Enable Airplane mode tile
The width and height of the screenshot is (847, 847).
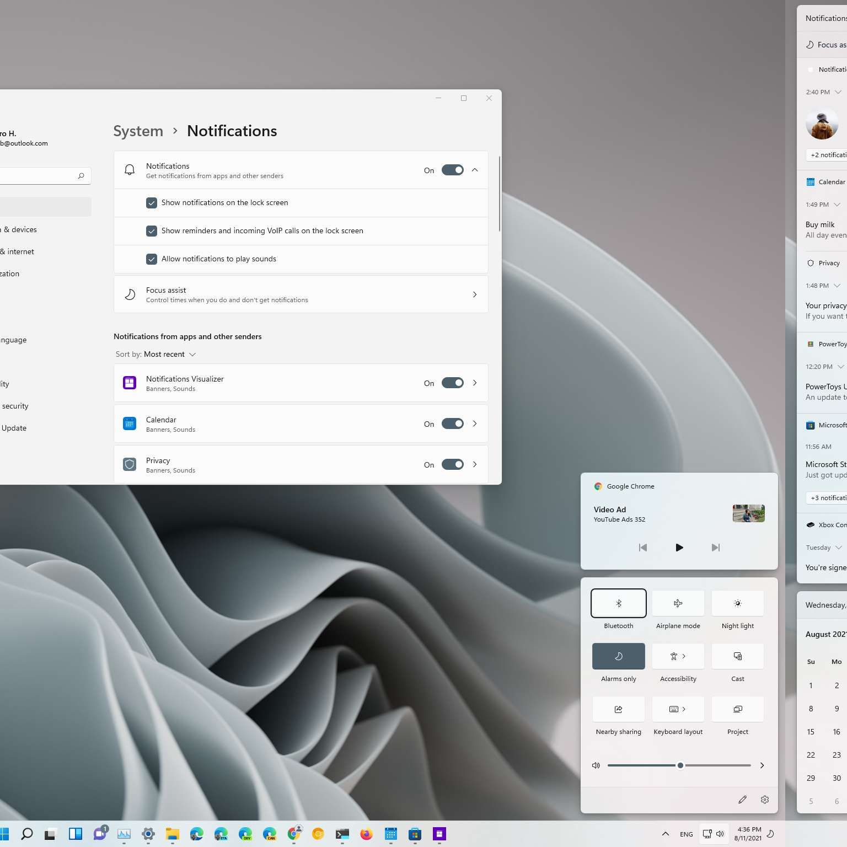(x=678, y=603)
